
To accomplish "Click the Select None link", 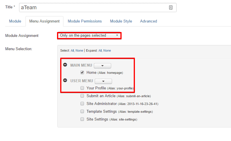I will click(x=79, y=50).
